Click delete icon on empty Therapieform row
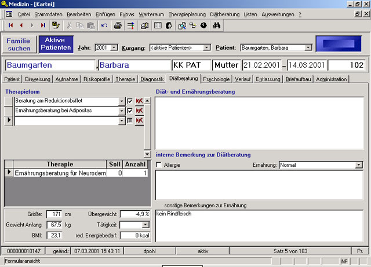This screenshot has width=371, height=267. point(139,120)
